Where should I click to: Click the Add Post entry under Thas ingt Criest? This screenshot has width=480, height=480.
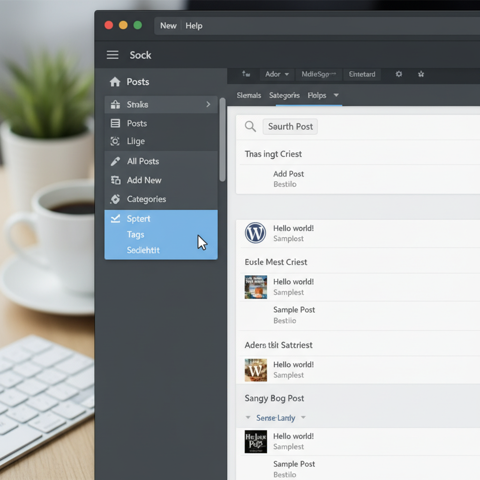pos(288,173)
